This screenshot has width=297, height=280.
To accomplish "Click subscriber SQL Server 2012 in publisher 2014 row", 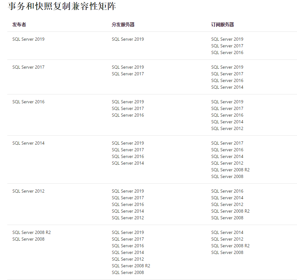I will pyautogui.click(x=227, y=163).
